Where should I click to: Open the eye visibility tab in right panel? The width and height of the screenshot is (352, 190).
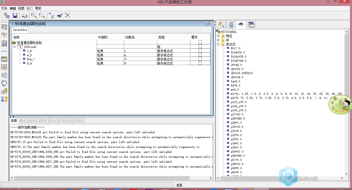pos(241,24)
